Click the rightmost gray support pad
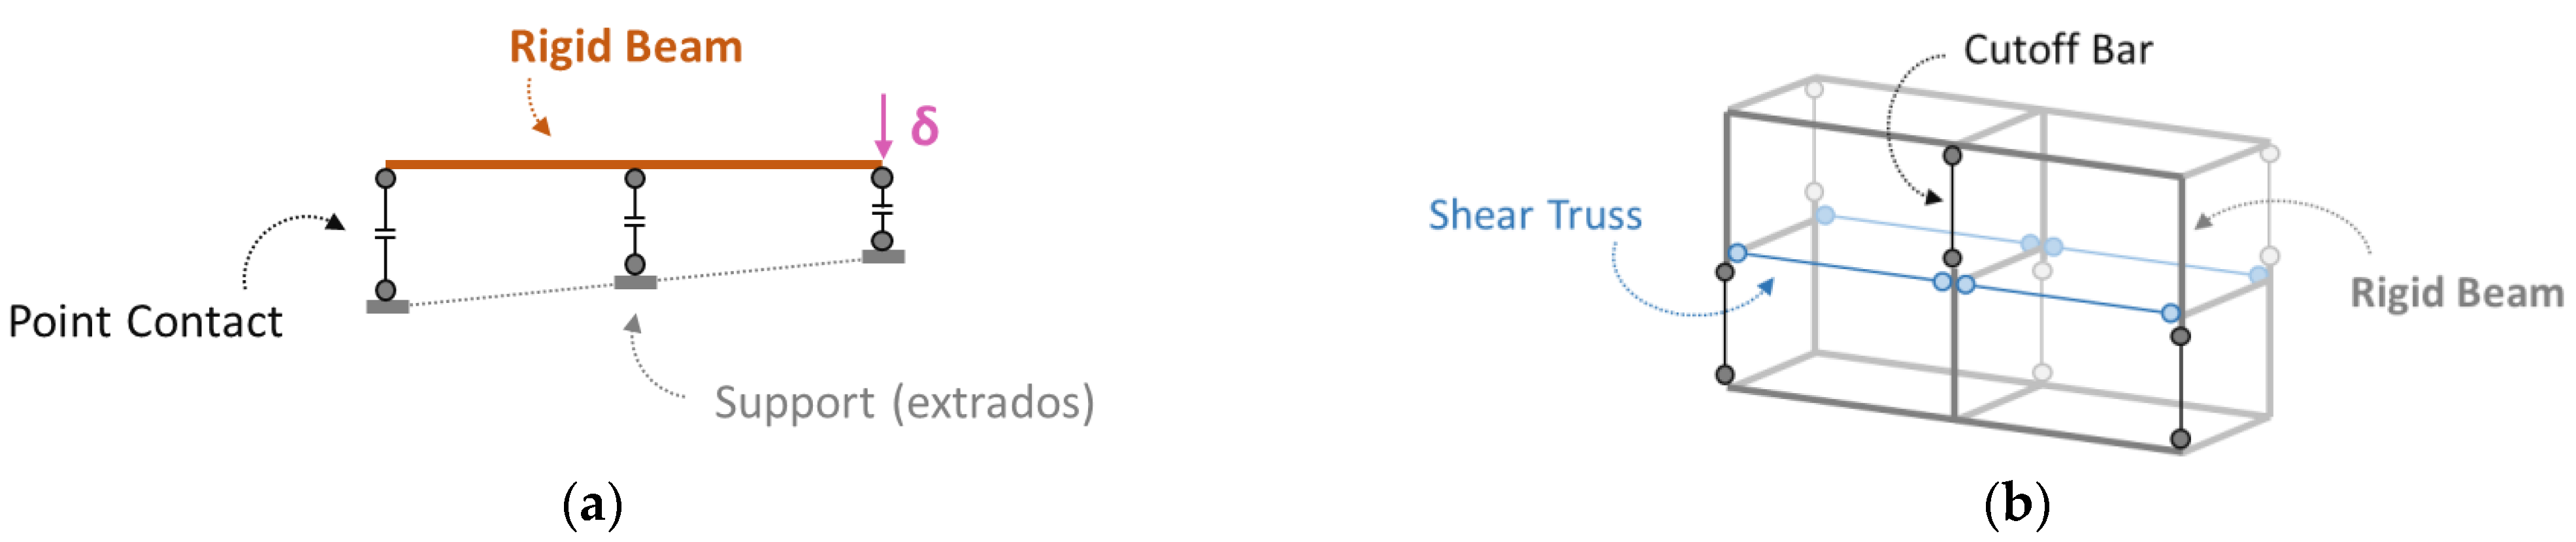The image size is (2576, 542). (883, 257)
